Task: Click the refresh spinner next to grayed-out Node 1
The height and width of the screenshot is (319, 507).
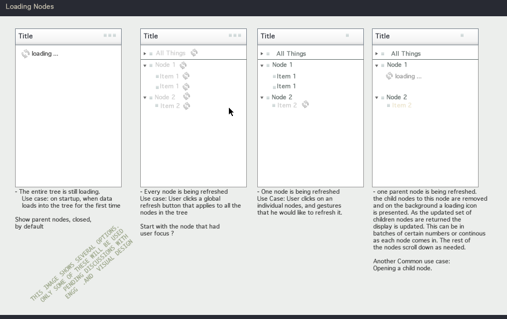Action: 183,65
